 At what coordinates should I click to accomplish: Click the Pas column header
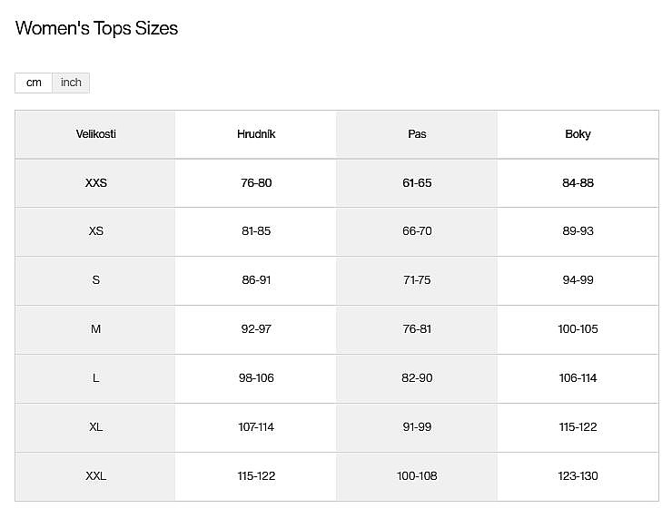click(x=417, y=134)
